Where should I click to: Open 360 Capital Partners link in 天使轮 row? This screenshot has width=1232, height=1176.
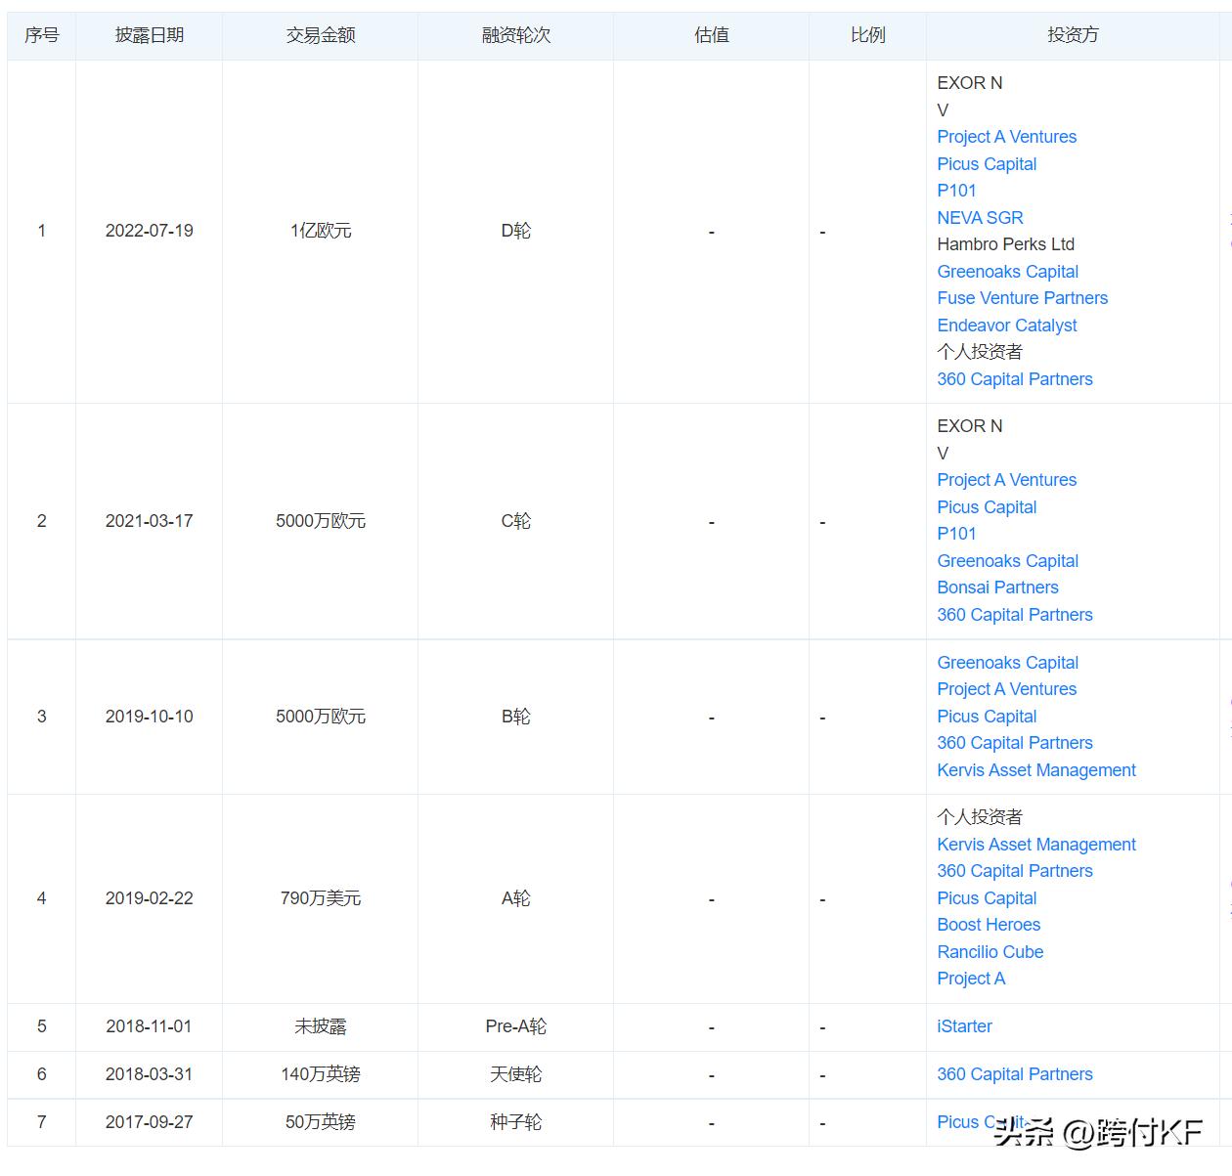point(1014,1074)
